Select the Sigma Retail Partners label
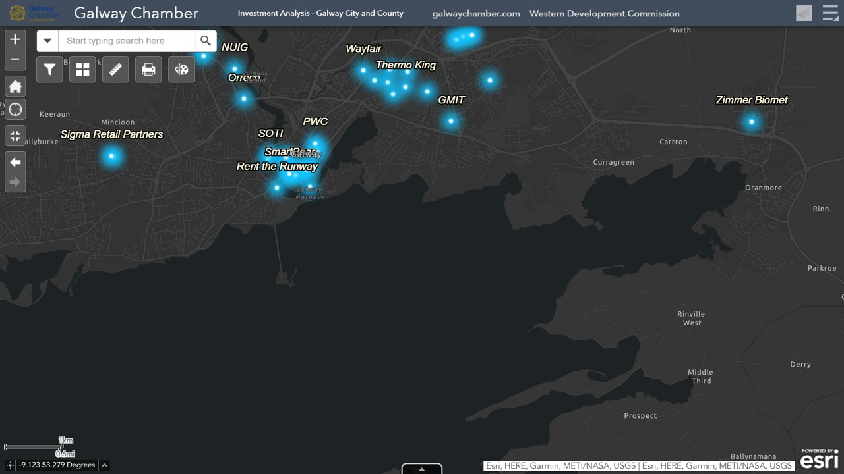Image resolution: width=844 pixels, height=474 pixels. [111, 134]
